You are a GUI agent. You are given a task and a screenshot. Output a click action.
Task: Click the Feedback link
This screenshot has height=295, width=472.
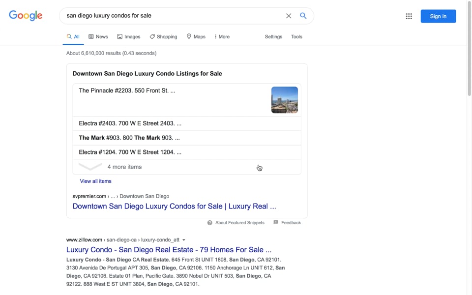(291, 223)
